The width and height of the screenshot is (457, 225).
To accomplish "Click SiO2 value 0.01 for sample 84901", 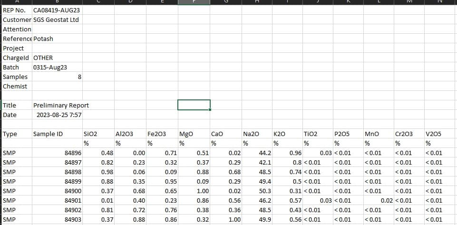I will [98, 200].
